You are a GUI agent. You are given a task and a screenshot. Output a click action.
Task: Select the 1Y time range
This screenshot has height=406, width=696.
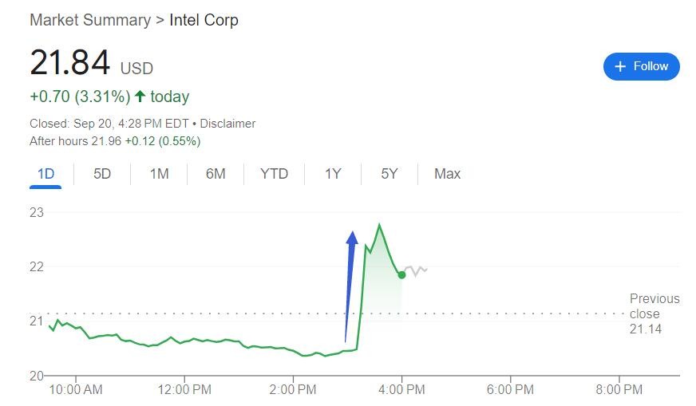(x=333, y=174)
